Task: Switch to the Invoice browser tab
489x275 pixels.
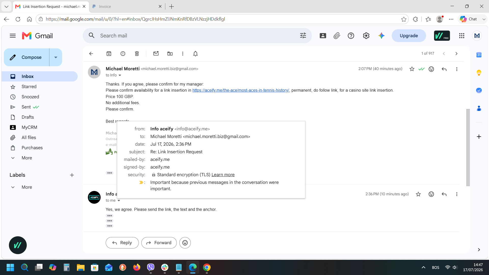Action: [x=127, y=6]
